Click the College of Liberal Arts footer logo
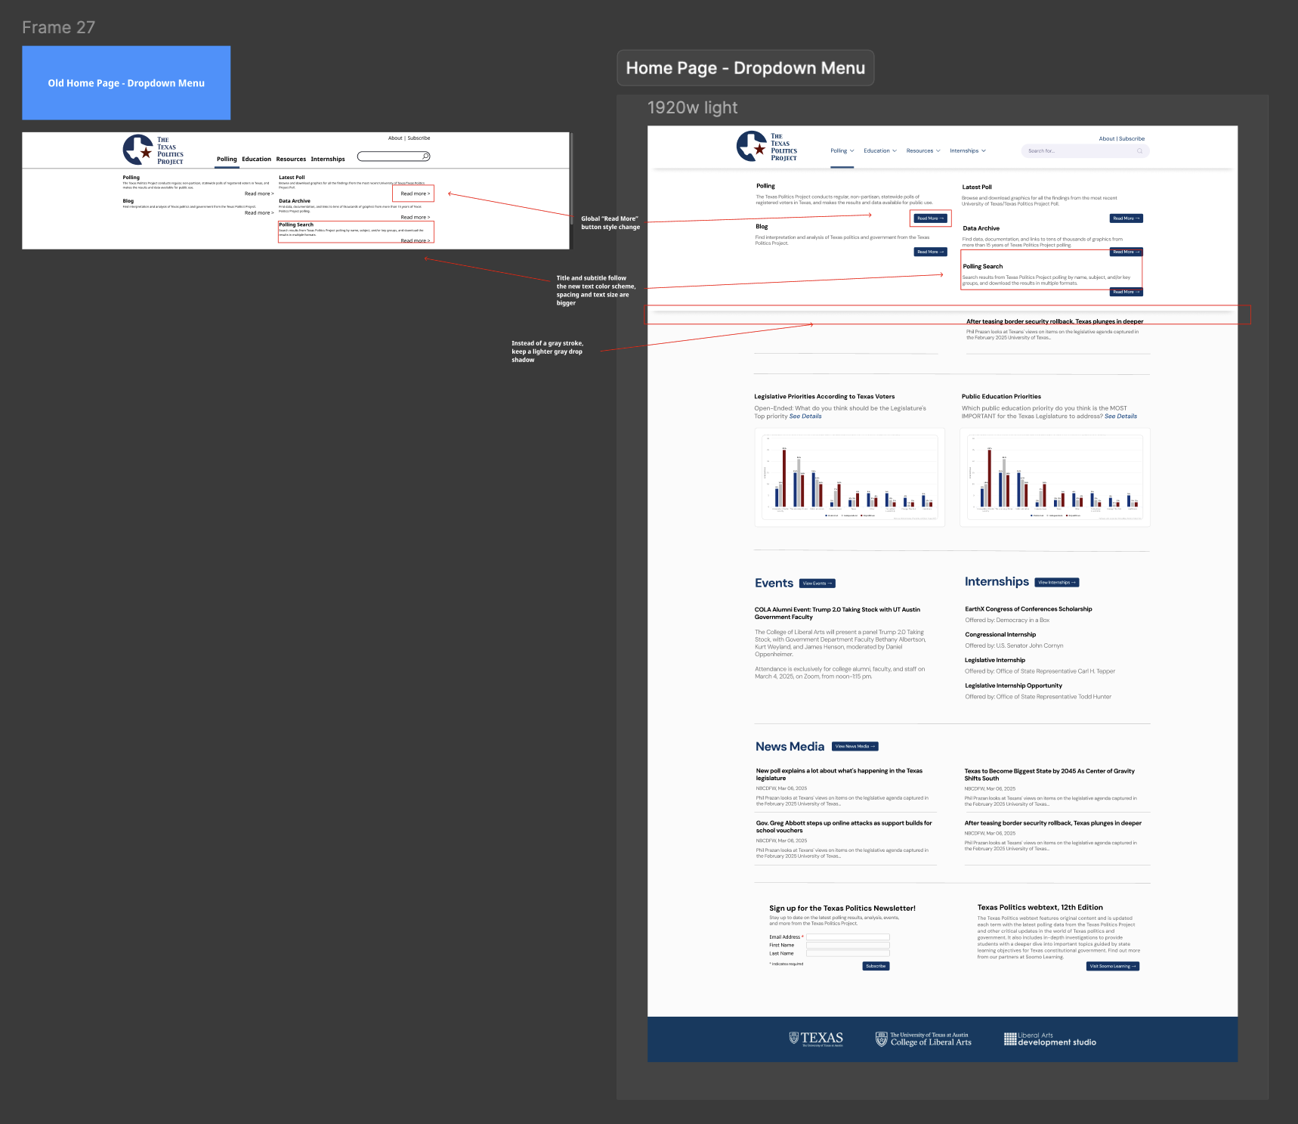Viewport: 1298px width, 1124px height. 923,1039
